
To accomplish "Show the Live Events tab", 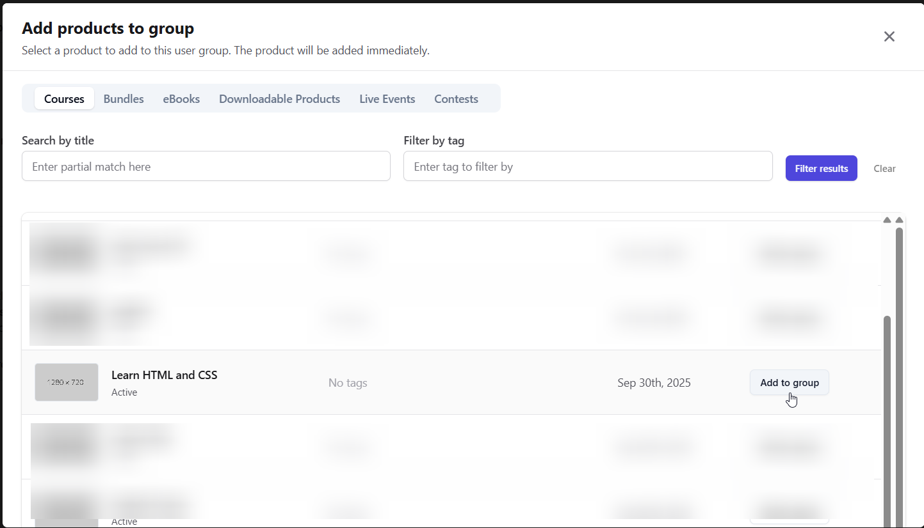I will pyautogui.click(x=387, y=99).
